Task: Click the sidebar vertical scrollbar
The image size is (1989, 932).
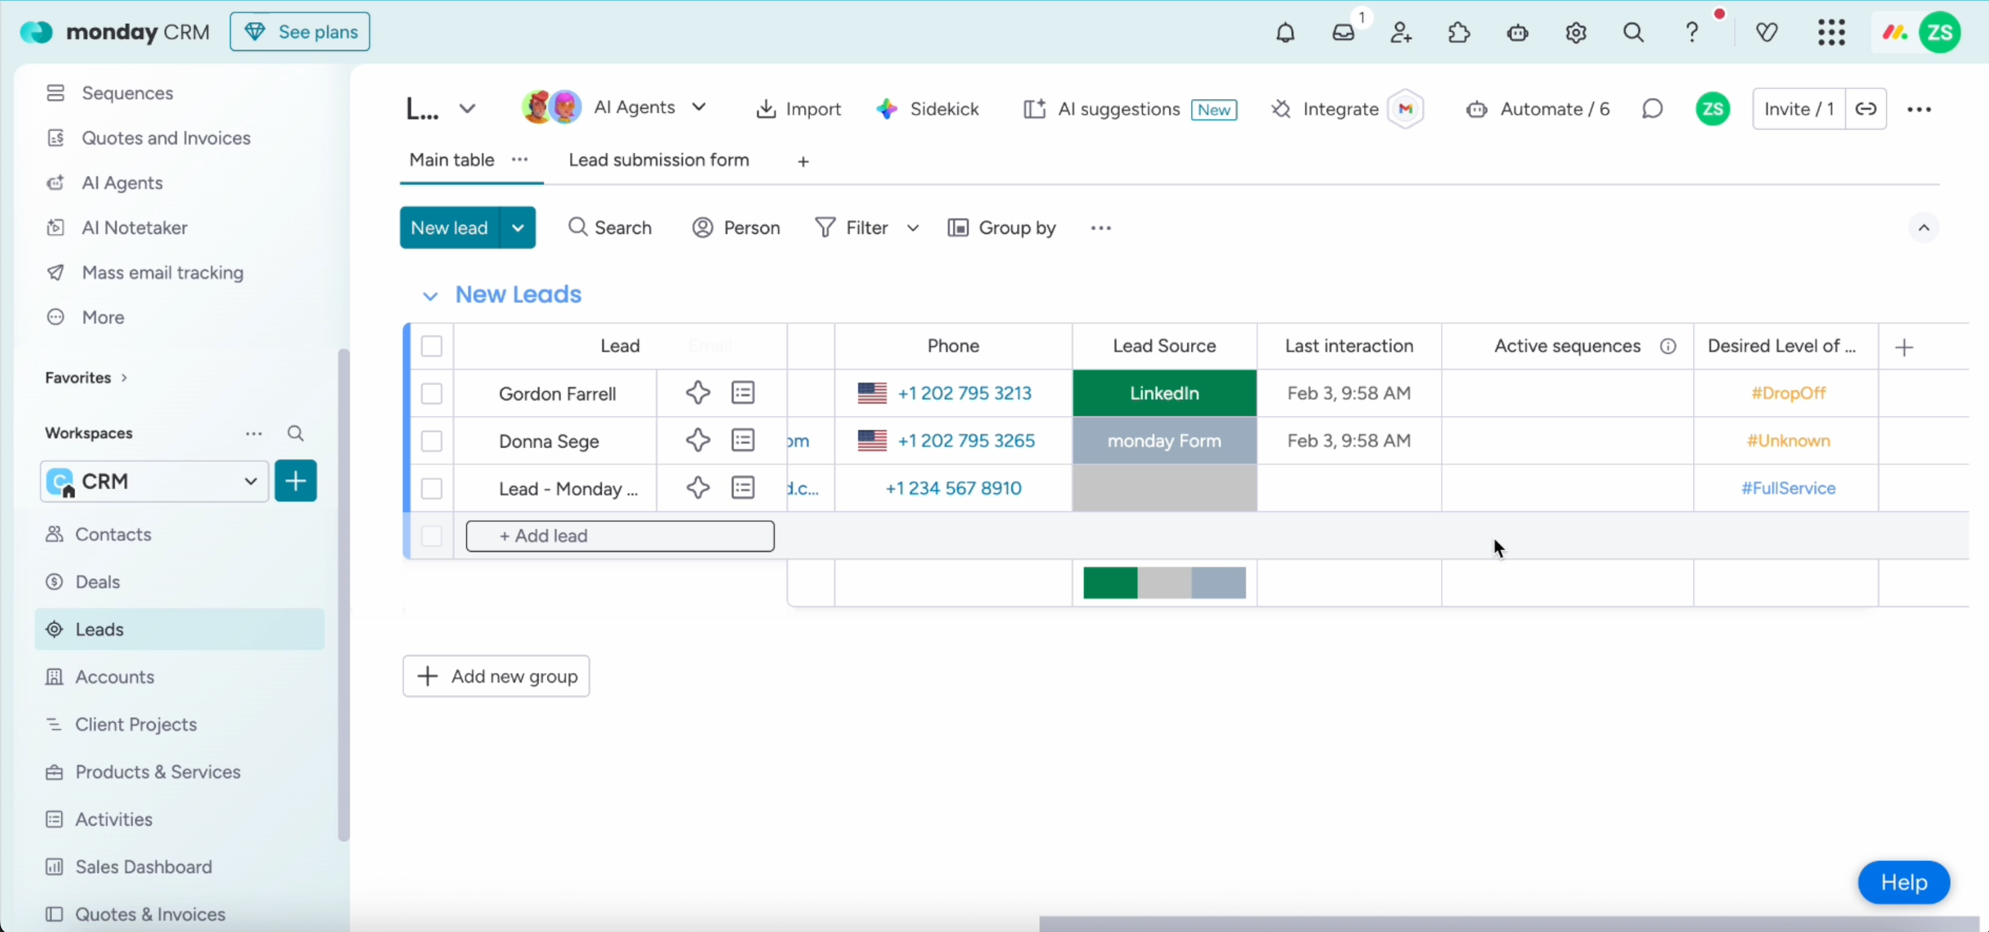Action: pos(344,595)
